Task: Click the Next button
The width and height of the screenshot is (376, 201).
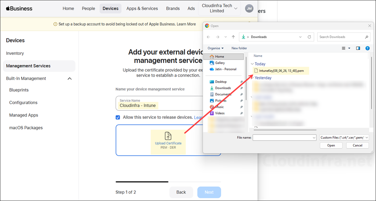Action: click(x=209, y=192)
